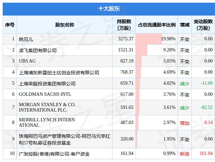Sort by 持股数(万股) header
The width and height of the screenshot is (215, 162).
(x=124, y=25)
